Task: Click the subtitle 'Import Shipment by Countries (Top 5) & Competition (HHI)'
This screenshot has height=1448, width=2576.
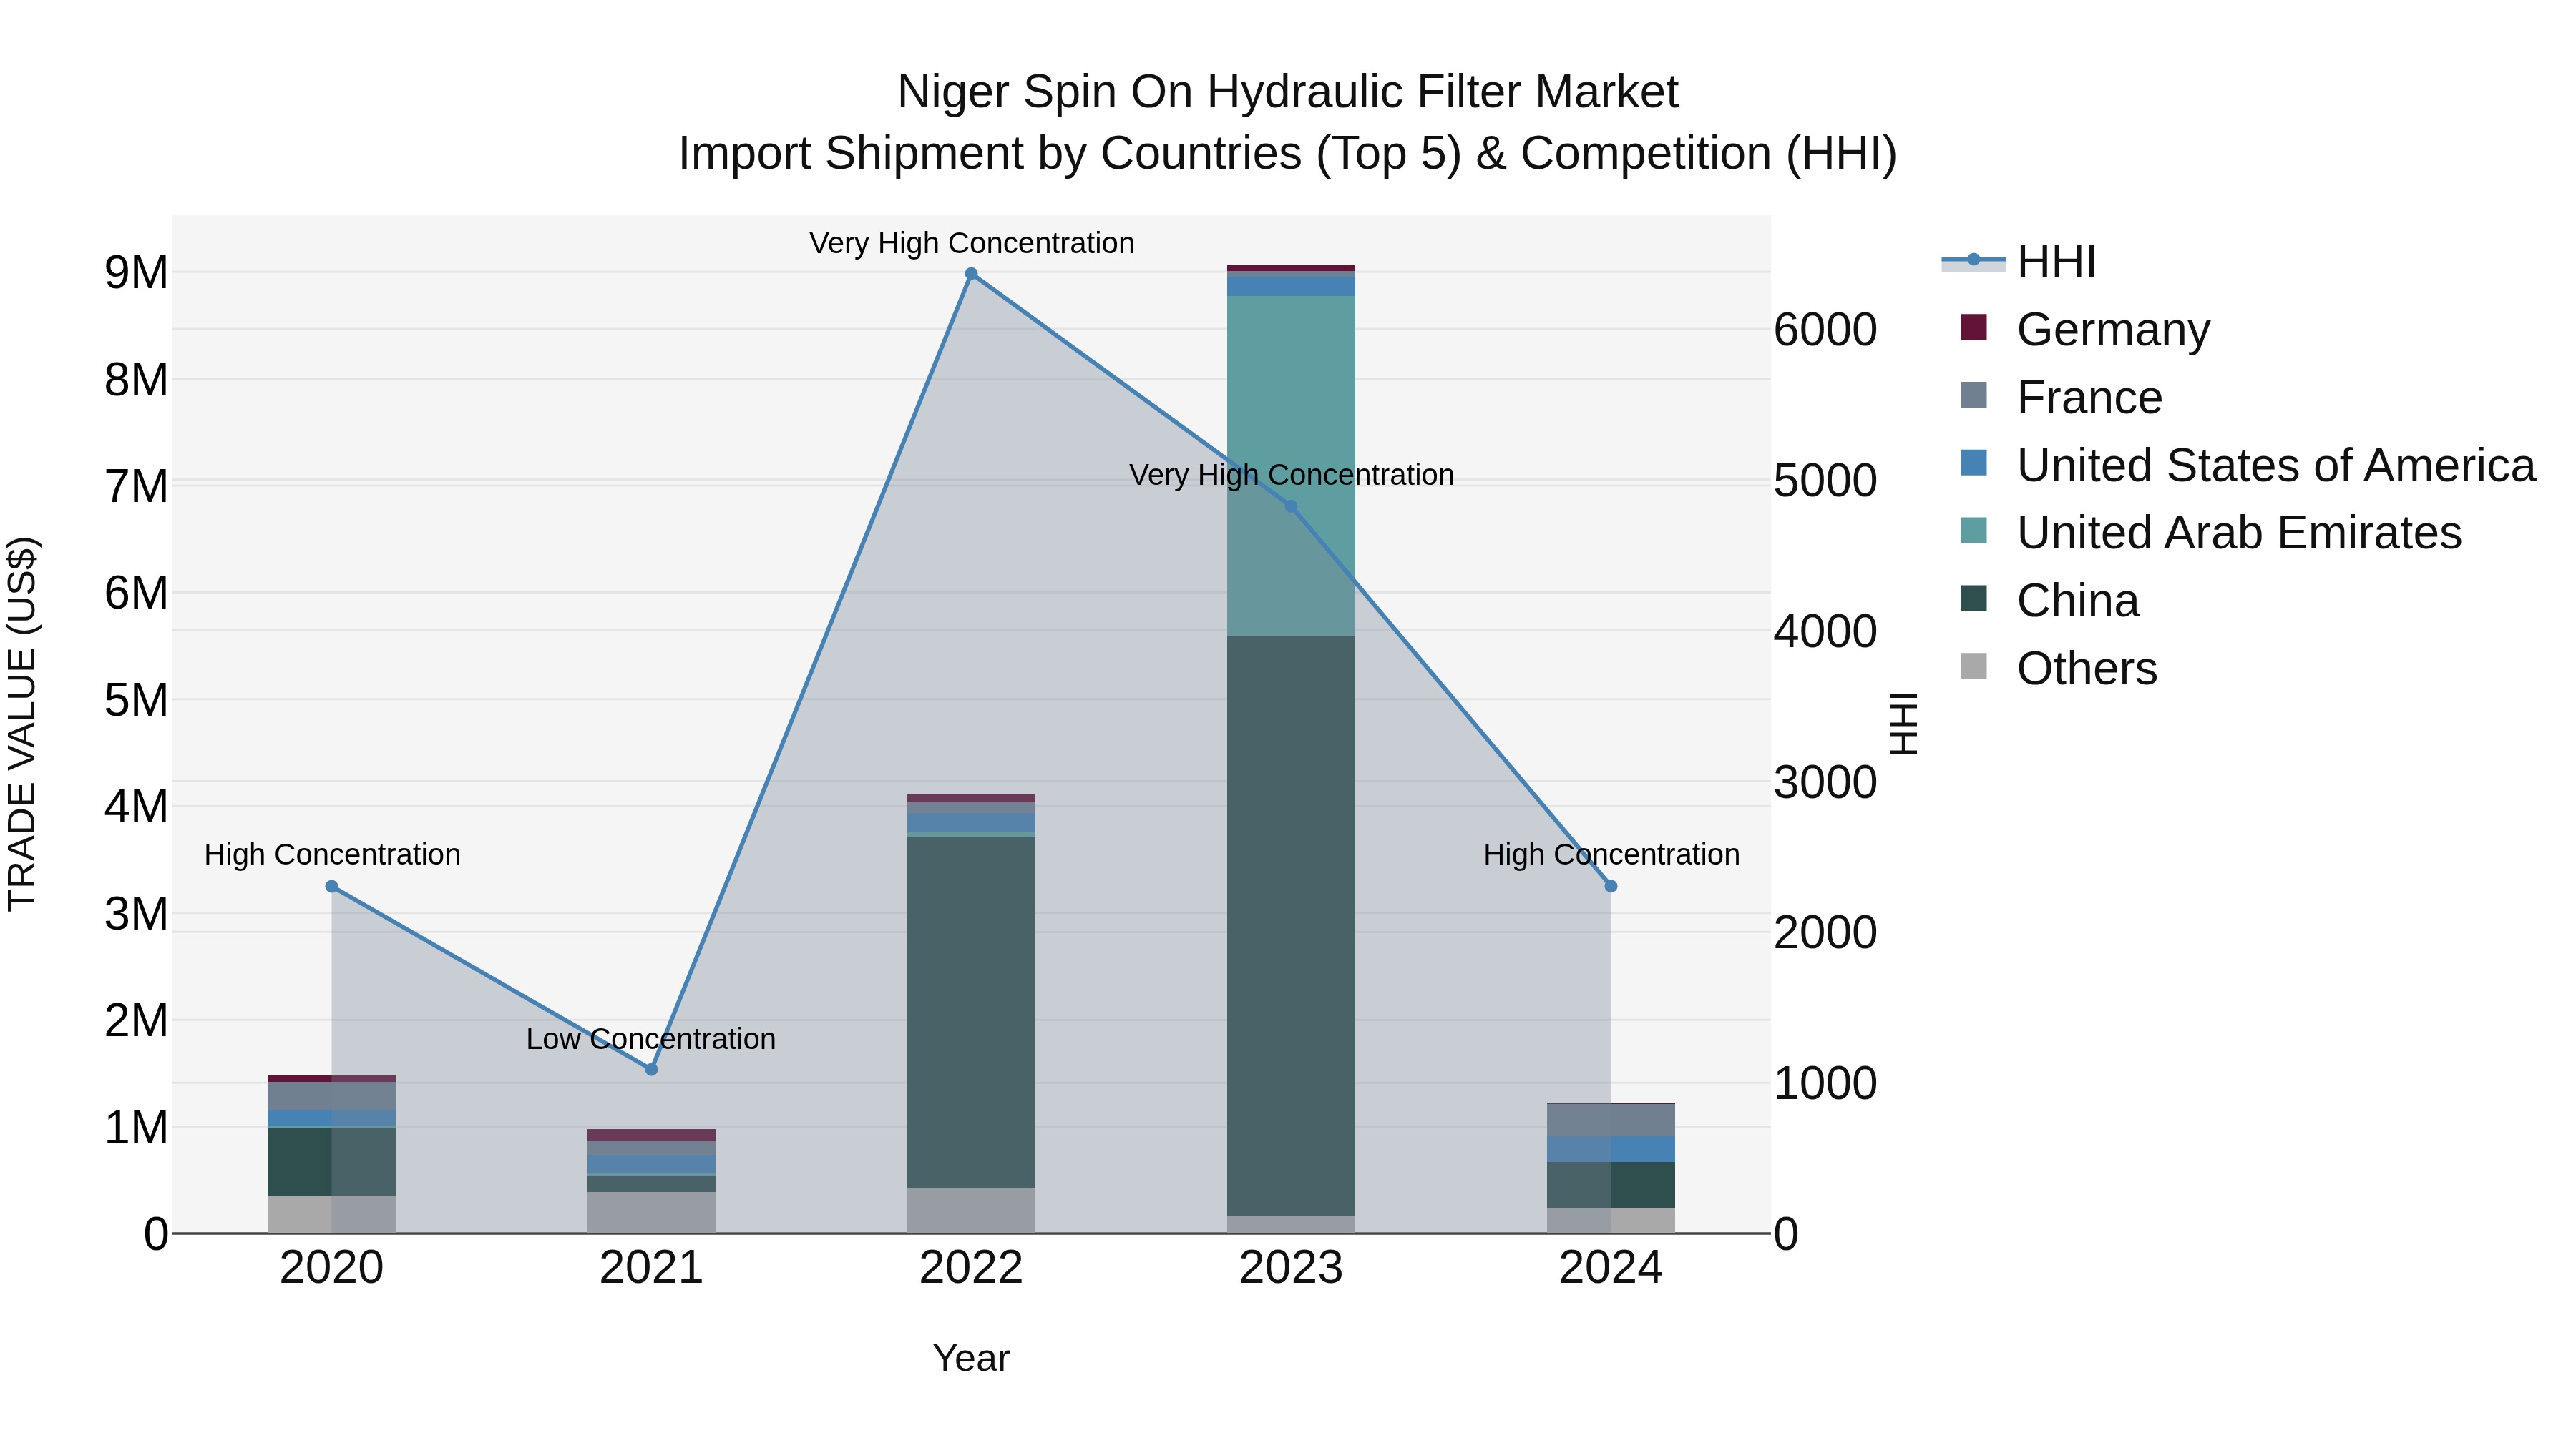Action: tap(1287, 154)
